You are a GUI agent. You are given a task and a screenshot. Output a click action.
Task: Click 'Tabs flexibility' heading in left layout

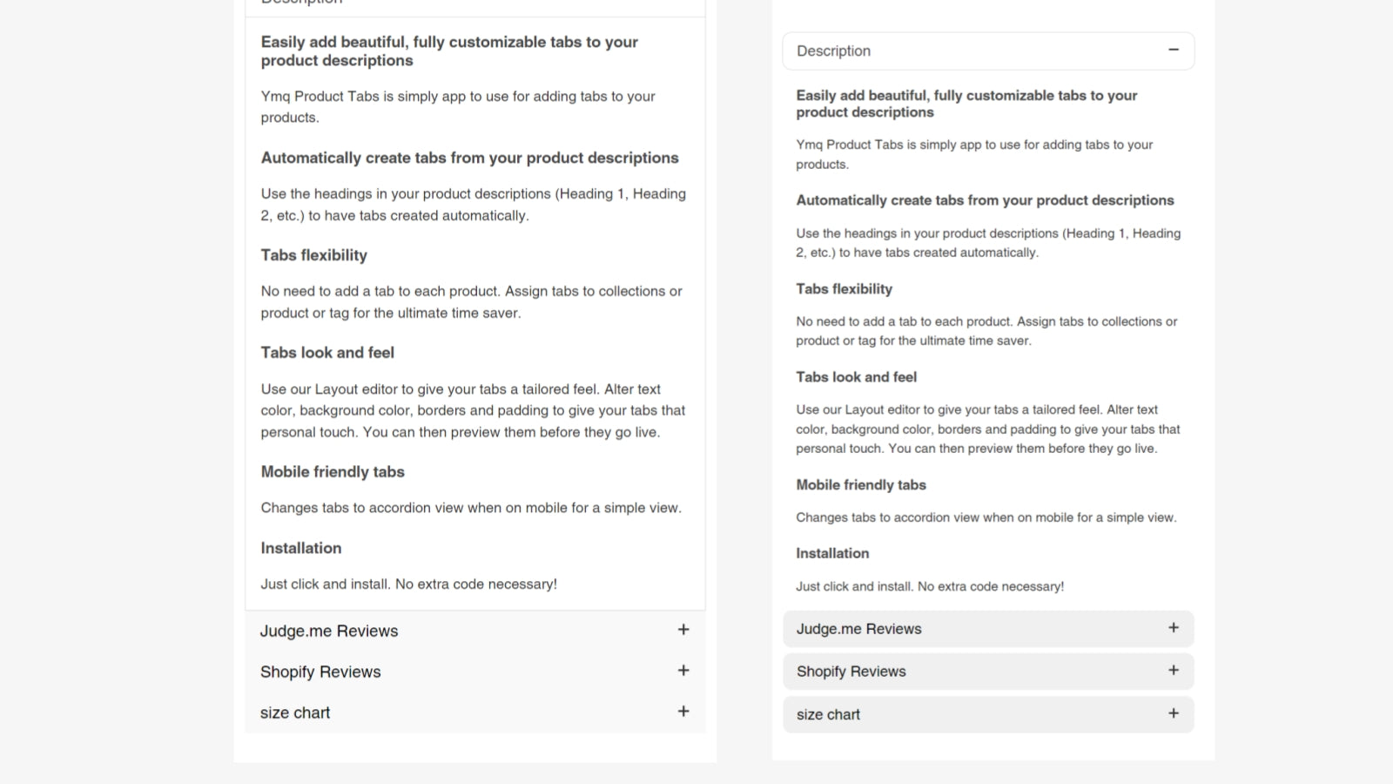(313, 255)
